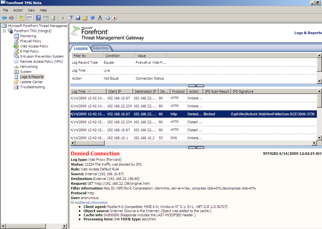Image resolution: width=322 pixels, height=229 pixels.
Task: Sort log by IPS Scan Result header
Action: [x=217, y=91]
